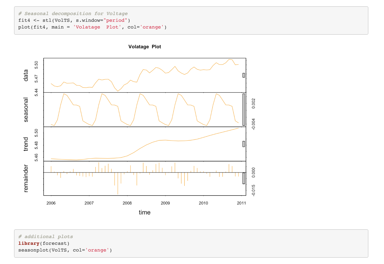Viewport: 384px width, 264px height.
Task: Click the 2007 x-axis tick label
Action: coord(89,203)
